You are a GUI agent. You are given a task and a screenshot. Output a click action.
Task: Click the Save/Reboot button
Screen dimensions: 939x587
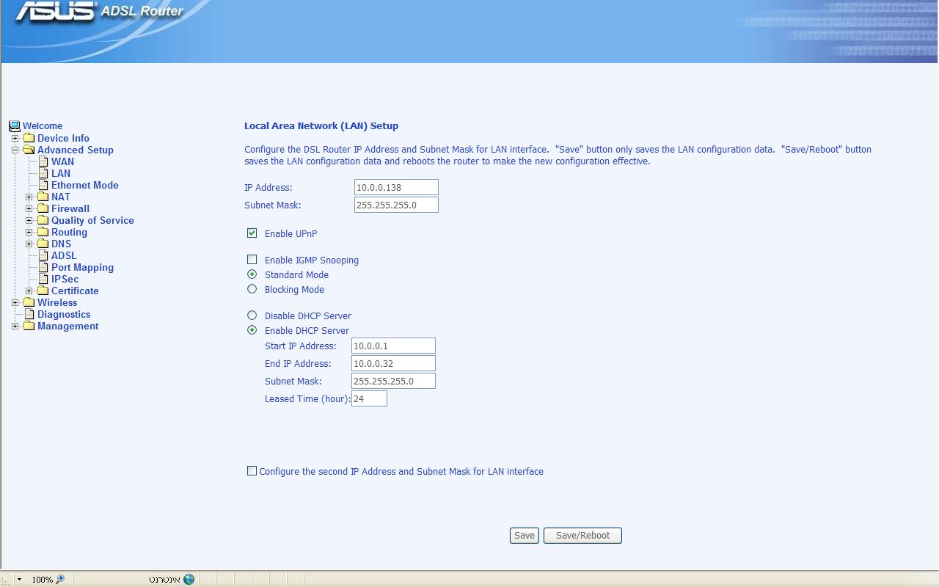click(582, 536)
